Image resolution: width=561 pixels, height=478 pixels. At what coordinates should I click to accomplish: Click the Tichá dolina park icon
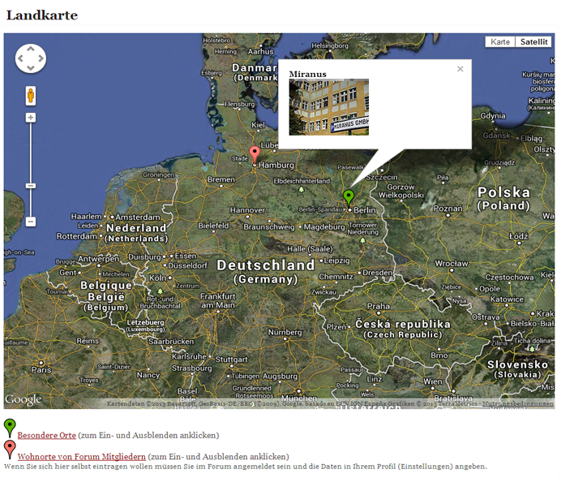[532, 348]
